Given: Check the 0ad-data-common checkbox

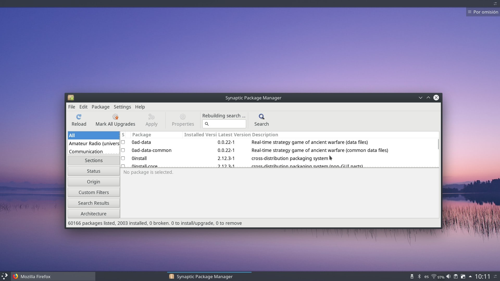Looking at the screenshot, I should coord(123,150).
